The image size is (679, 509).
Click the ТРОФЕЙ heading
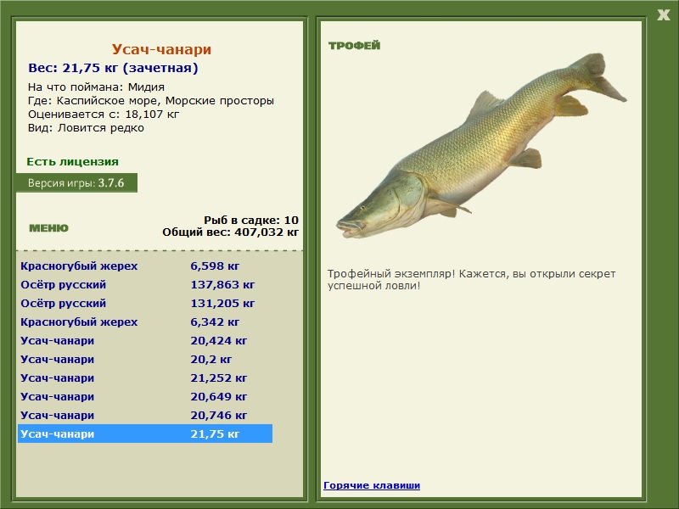coord(354,46)
